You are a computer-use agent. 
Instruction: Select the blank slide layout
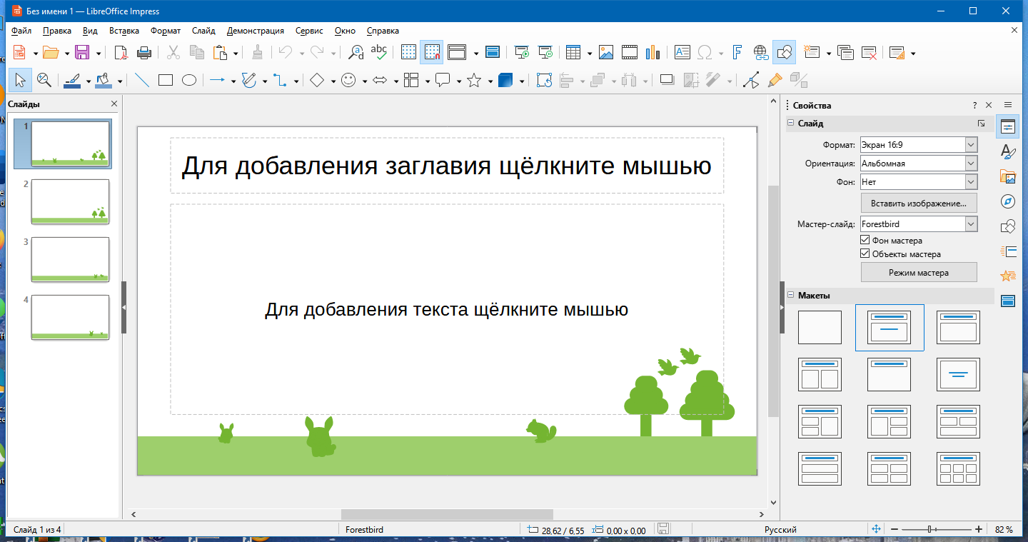point(820,328)
